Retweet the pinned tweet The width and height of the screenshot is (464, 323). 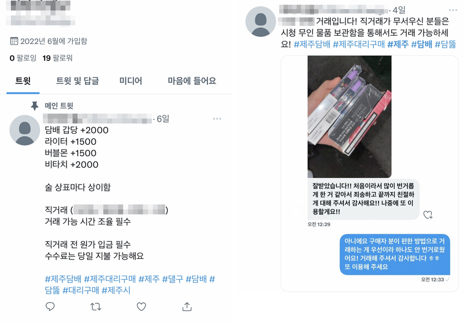click(95, 307)
